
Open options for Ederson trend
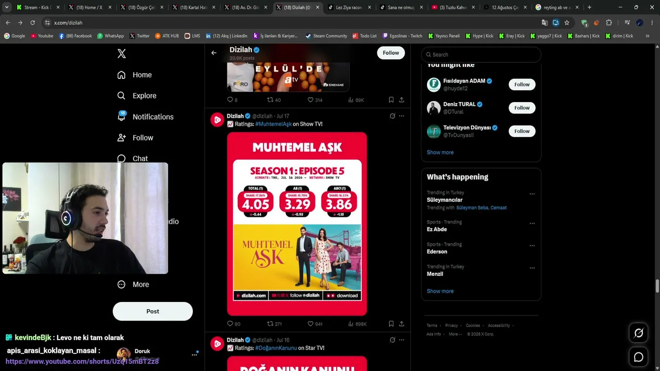[x=532, y=246]
